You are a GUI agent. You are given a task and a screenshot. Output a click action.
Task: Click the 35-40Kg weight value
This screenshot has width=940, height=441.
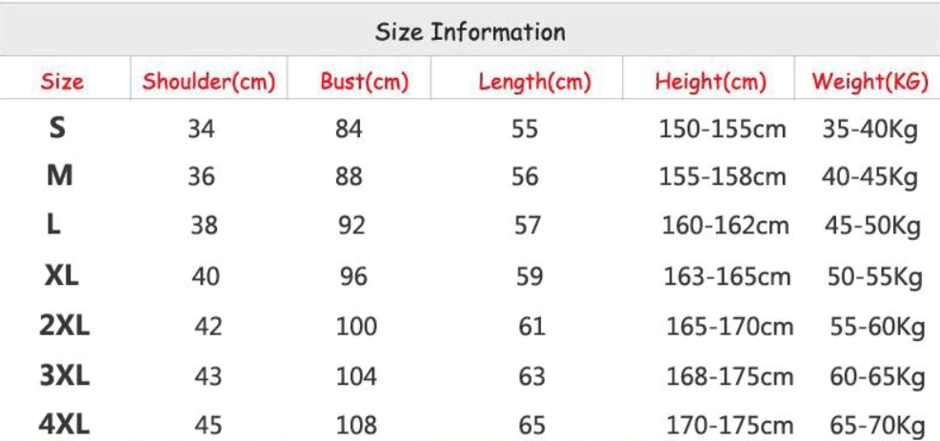(x=870, y=130)
